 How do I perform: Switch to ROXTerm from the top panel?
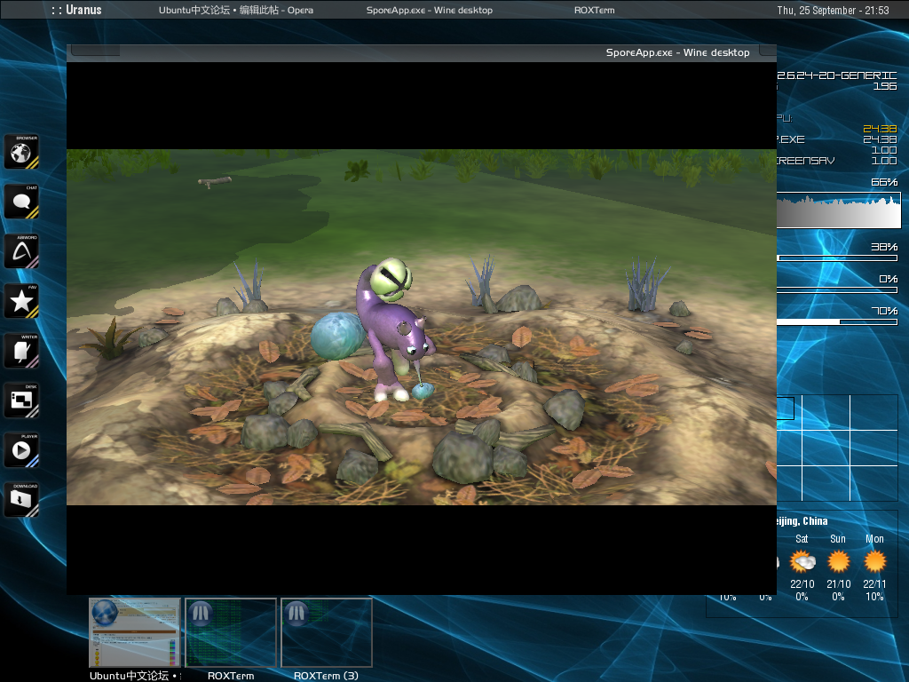(x=594, y=10)
